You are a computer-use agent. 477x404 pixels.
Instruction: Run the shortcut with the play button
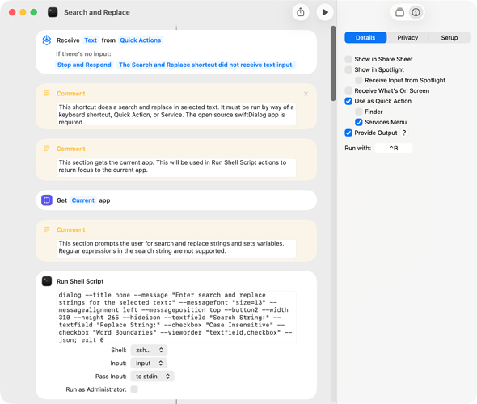(x=325, y=12)
